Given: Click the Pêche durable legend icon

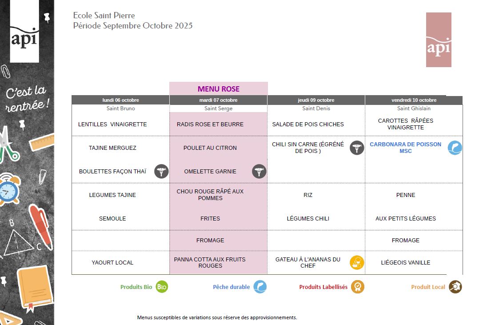Looking at the screenshot, I should (x=260, y=287).
